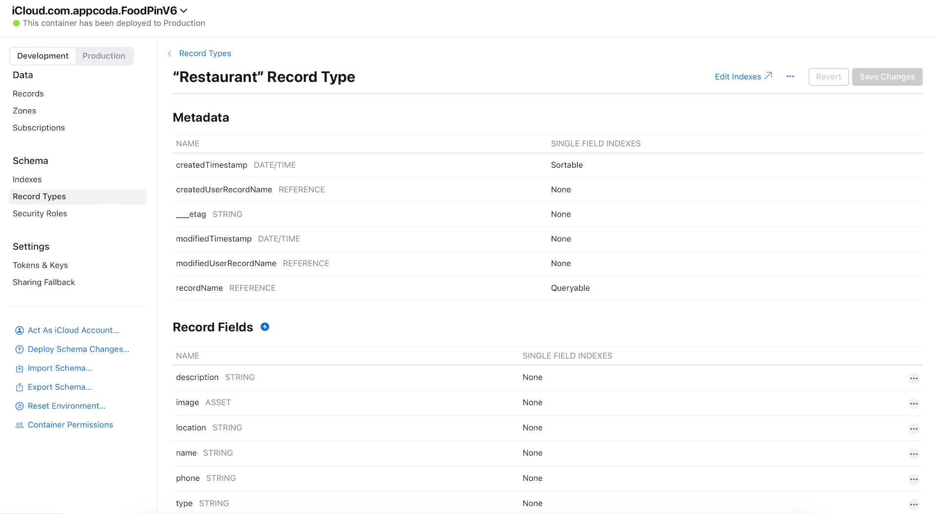Image resolution: width=936 pixels, height=514 pixels.
Task: Open Indexes in the Schema sidebar
Action: 27,179
